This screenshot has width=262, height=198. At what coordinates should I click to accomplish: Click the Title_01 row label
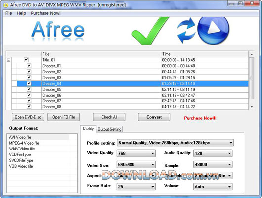(x=48, y=60)
